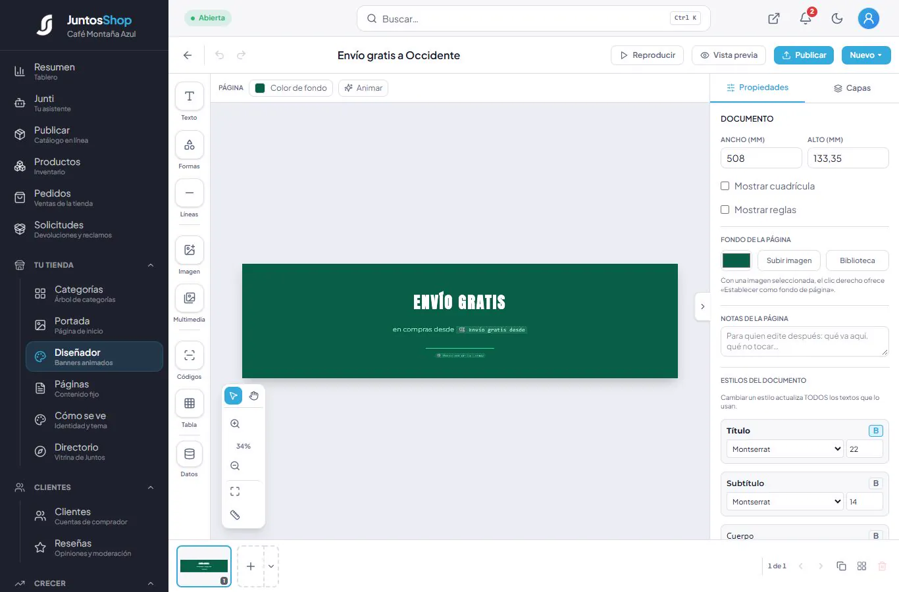Click the Subir imagen button

click(789, 260)
